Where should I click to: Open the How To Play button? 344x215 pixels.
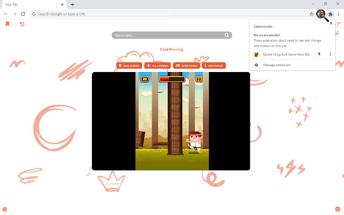(x=214, y=66)
